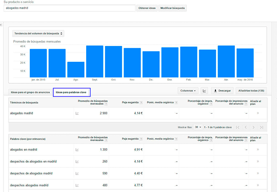Click 2.900 monthly searches value
The height and width of the screenshot is (192, 277).
click(x=103, y=113)
